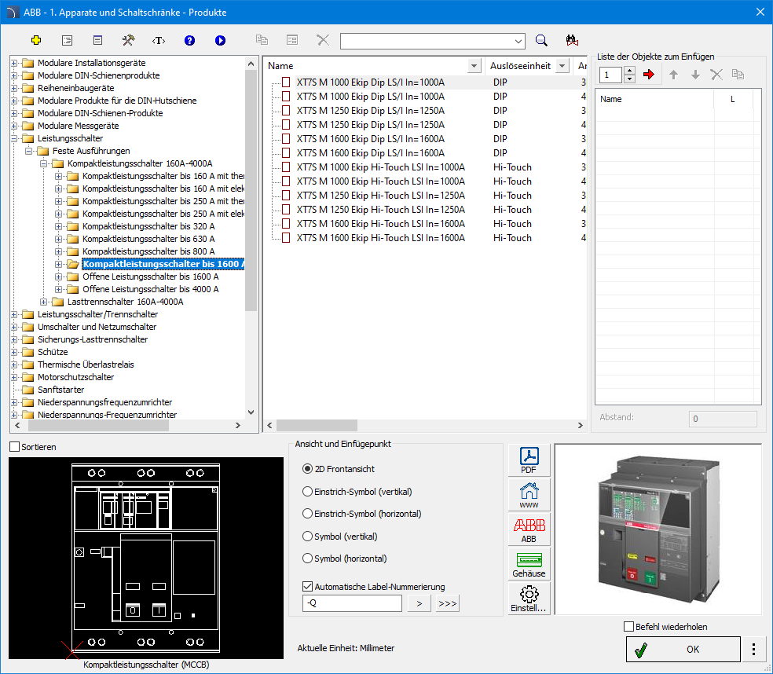Open Einstellungen gear settings button

point(529,599)
